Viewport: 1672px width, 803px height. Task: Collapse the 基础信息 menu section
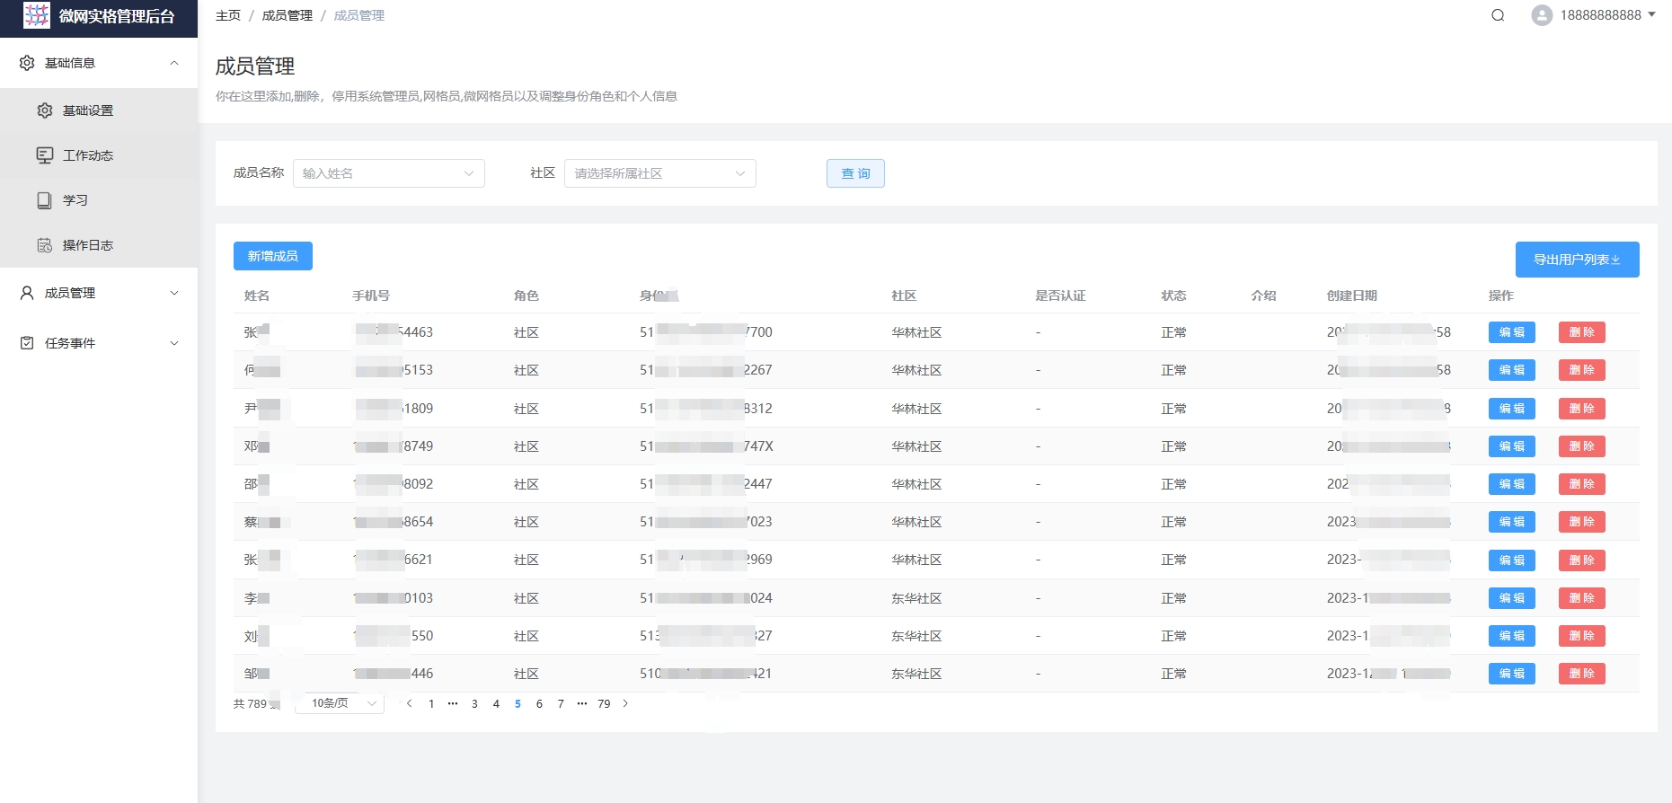174,63
